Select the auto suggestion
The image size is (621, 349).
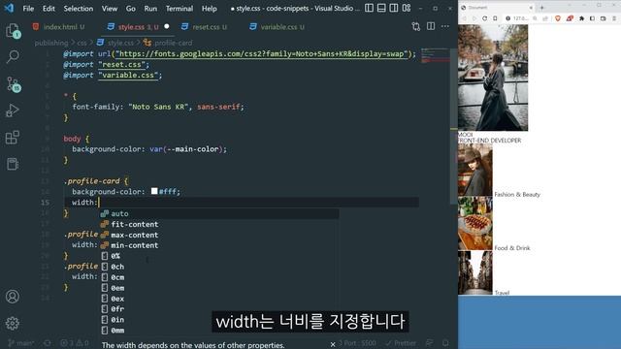[219, 213]
